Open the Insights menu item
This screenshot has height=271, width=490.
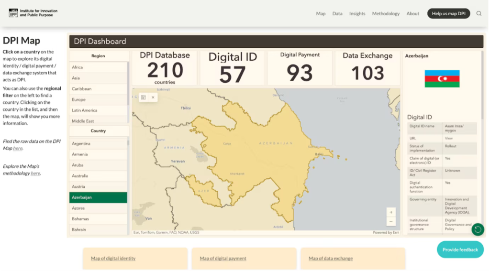point(357,13)
